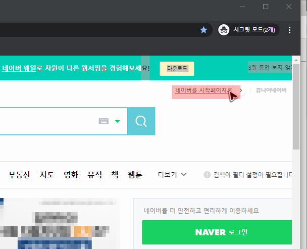
Task: Expand the search autocomplete dropdown arrow
Action: point(117,121)
